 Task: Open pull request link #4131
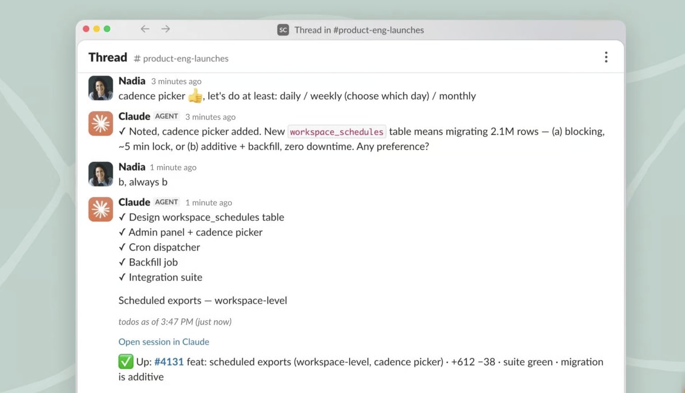pos(169,362)
